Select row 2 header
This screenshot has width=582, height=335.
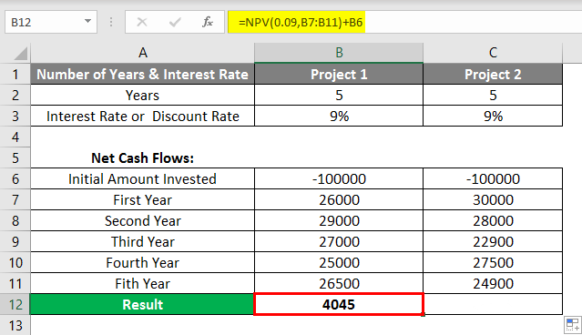point(15,96)
